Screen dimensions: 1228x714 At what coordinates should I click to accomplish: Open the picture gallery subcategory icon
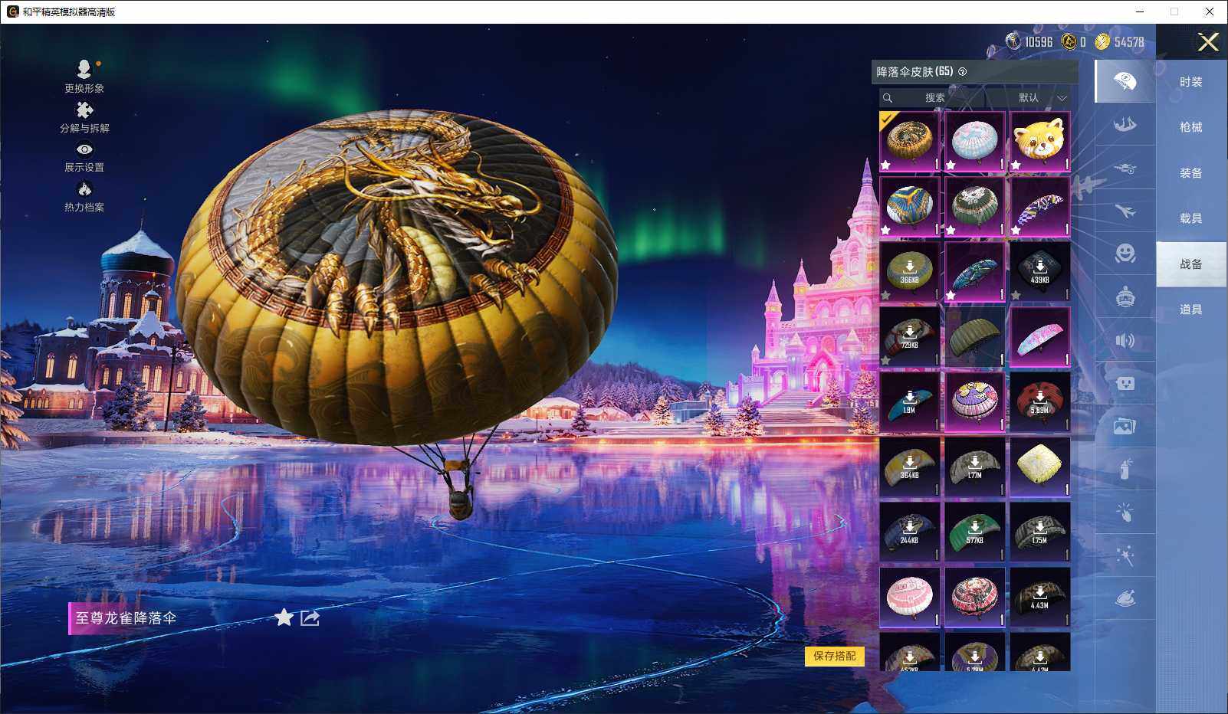click(x=1125, y=426)
